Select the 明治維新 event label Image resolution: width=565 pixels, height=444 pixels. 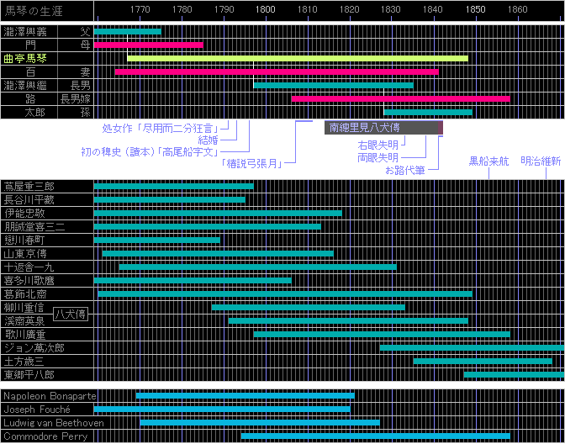click(x=541, y=161)
